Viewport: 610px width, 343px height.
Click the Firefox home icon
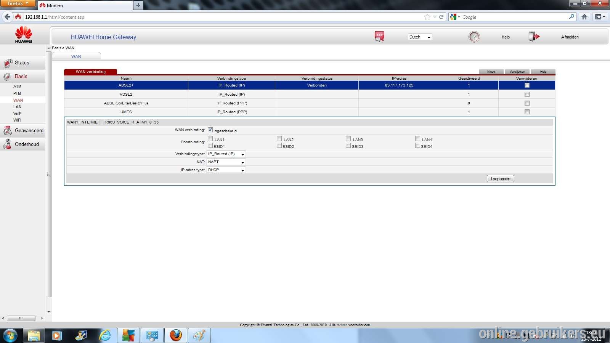(584, 17)
